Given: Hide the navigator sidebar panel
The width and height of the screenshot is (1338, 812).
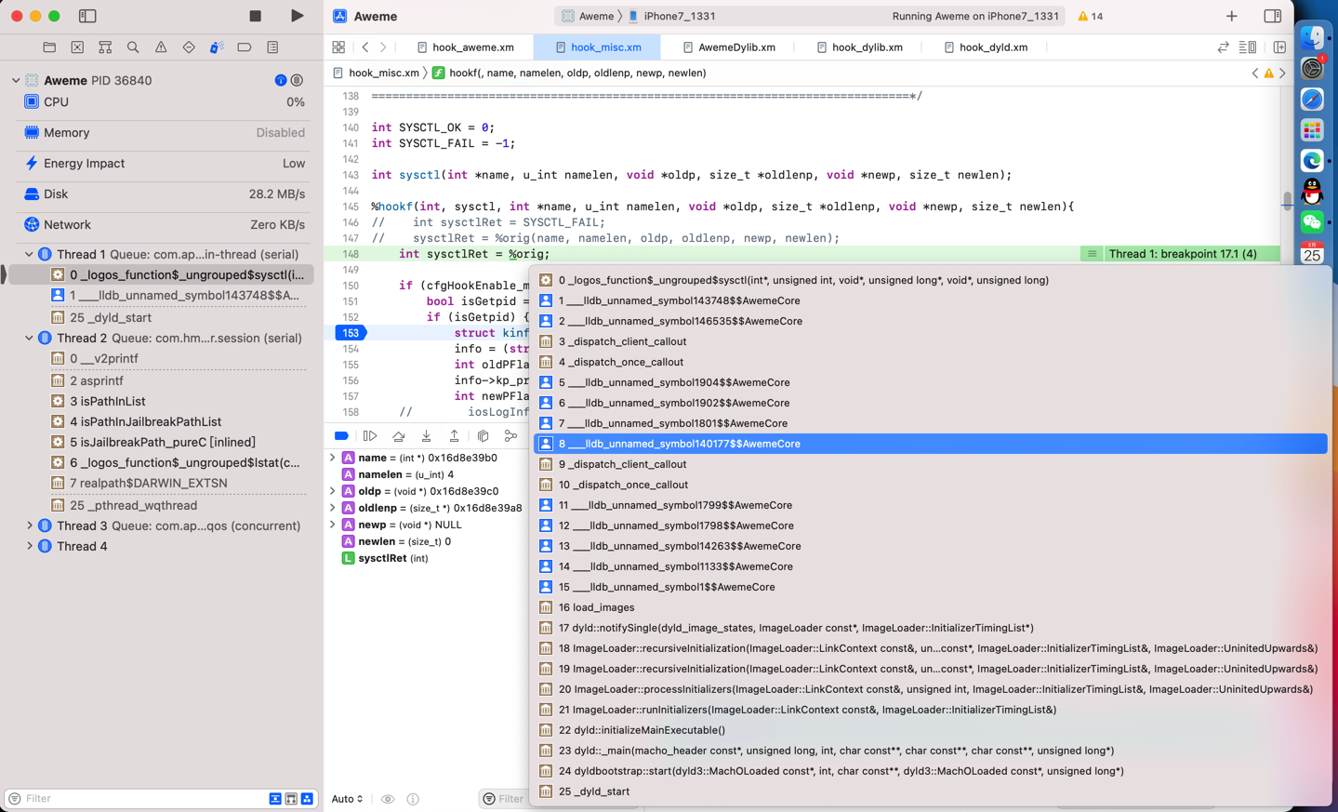Looking at the screenshot, I should point(87,16).
